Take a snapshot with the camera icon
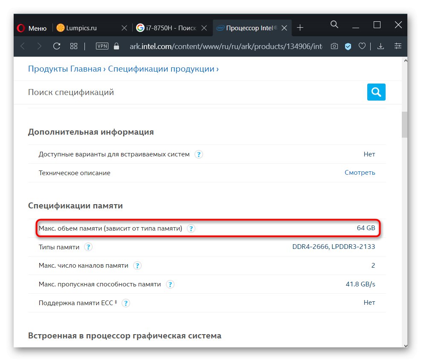 [x=334, y=46]
